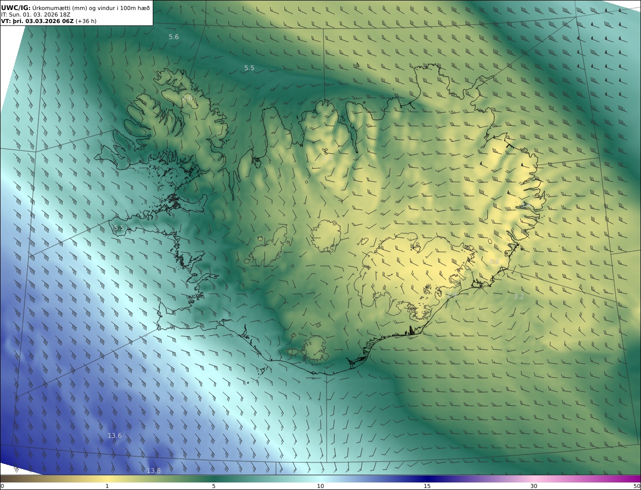Click the "13.6" precipitation value label
The height and width of the screenshot is (490, 641).
(115, 436)
